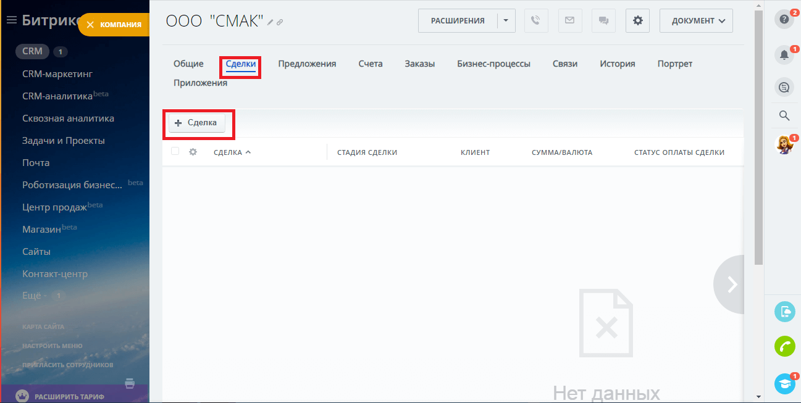801x403 pixels.
Task: Open grid settings gear in the table header
Action: [x=193, y=152]
